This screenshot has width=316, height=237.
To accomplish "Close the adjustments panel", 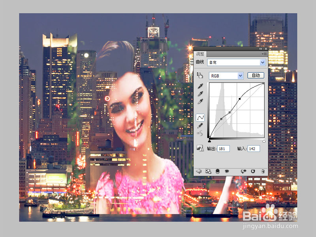I will coord(266,49).
